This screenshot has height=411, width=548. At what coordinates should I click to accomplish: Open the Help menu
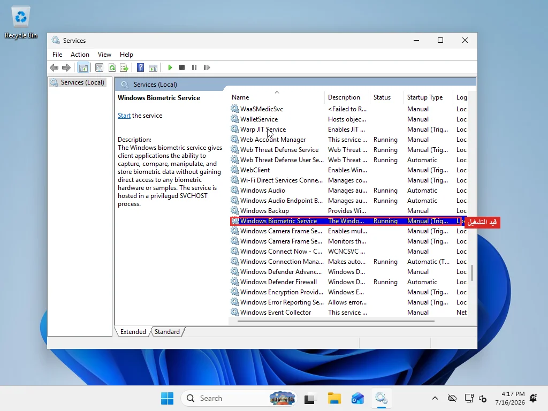(126, 55)
